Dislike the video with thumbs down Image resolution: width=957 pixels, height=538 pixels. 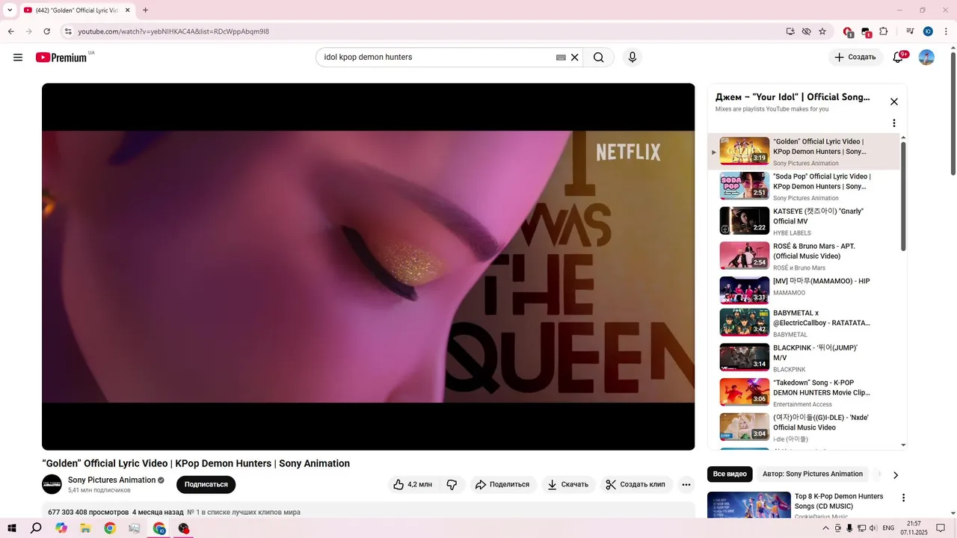click(x=452, y=484)
